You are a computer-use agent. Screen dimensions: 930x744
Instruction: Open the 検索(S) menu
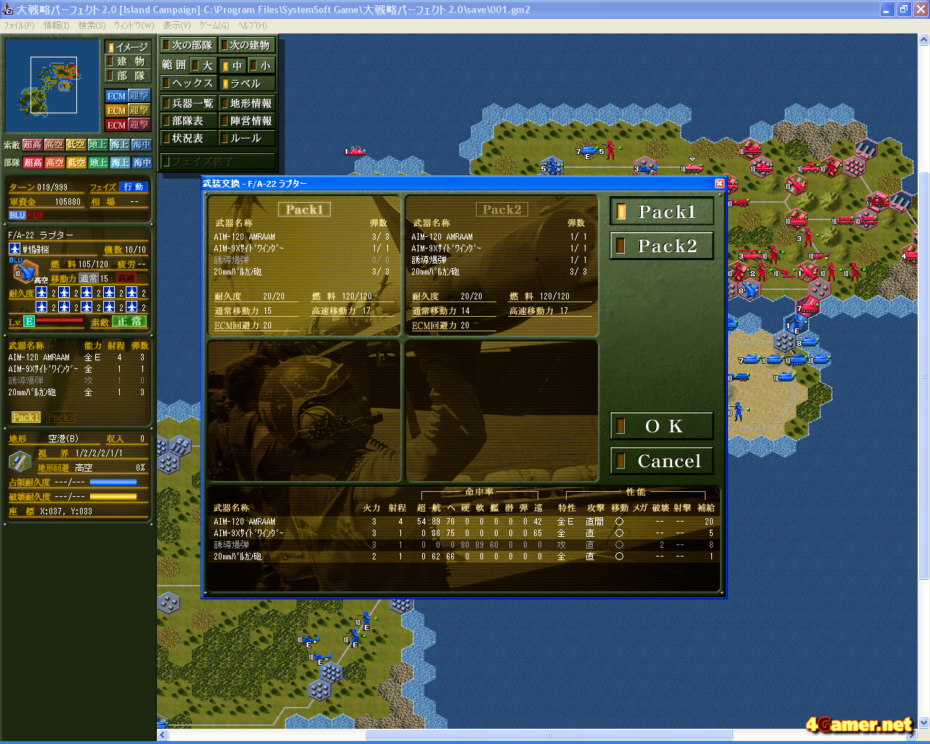92,25
